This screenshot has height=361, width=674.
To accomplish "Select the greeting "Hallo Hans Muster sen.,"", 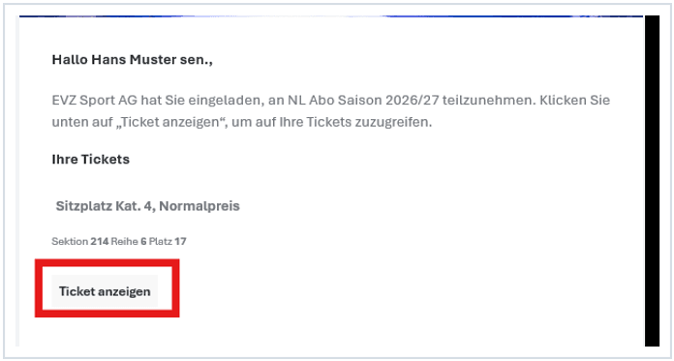I will (133, 60).
